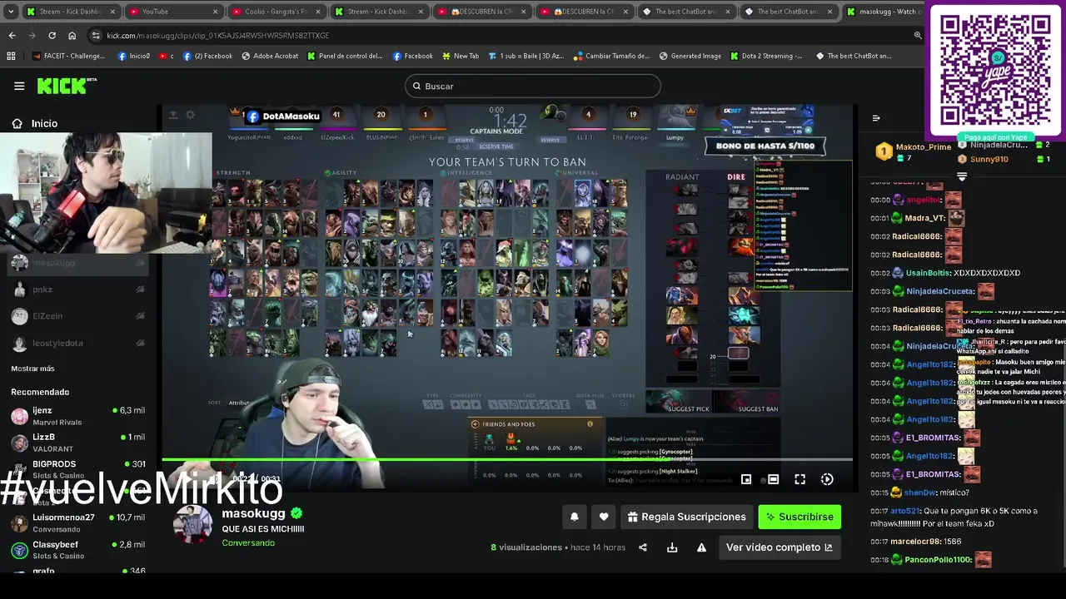Screen dimensions: 1066x599
Task: Focus the Buscar search field
Action: click(x=533, y=86)
